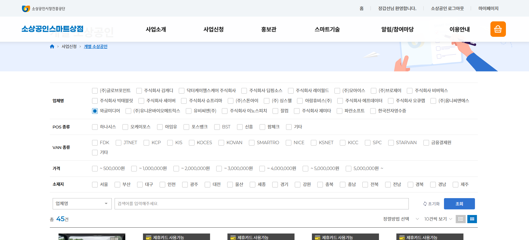Screen dimensions: 529x240
Task: Open 소상공인시장진흥공단 logo at top
Action: click(x=44, y=9)
